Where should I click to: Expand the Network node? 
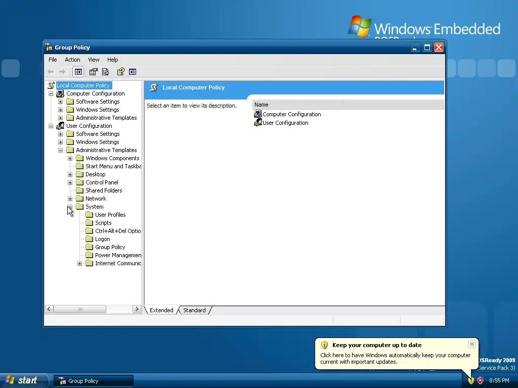(x=70, y=199)
